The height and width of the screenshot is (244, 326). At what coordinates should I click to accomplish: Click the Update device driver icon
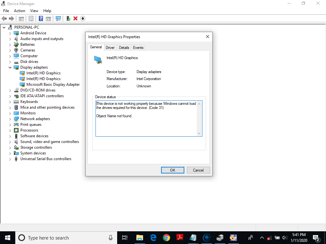[68, 18]
